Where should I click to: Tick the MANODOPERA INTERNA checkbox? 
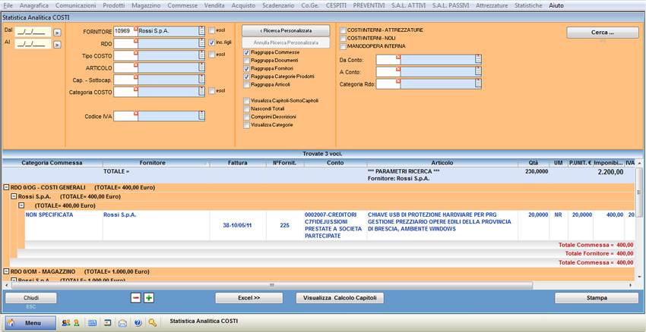coord(343,46)
